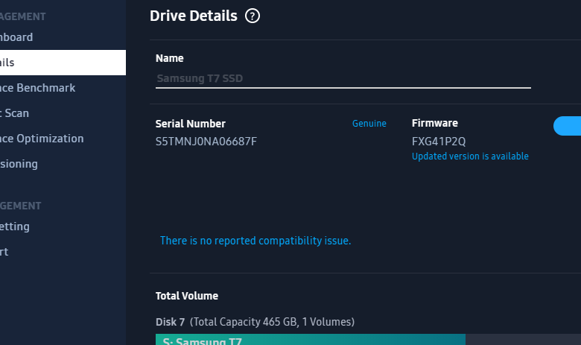Viewport: 581px width, 345px height.
Task: Click the Serial Number label
Action: click(x=191, y=124)
